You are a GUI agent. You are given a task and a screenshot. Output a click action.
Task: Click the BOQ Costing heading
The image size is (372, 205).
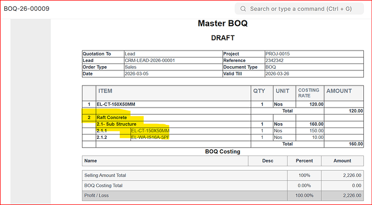pyautogui.click(x=223, y=152)
